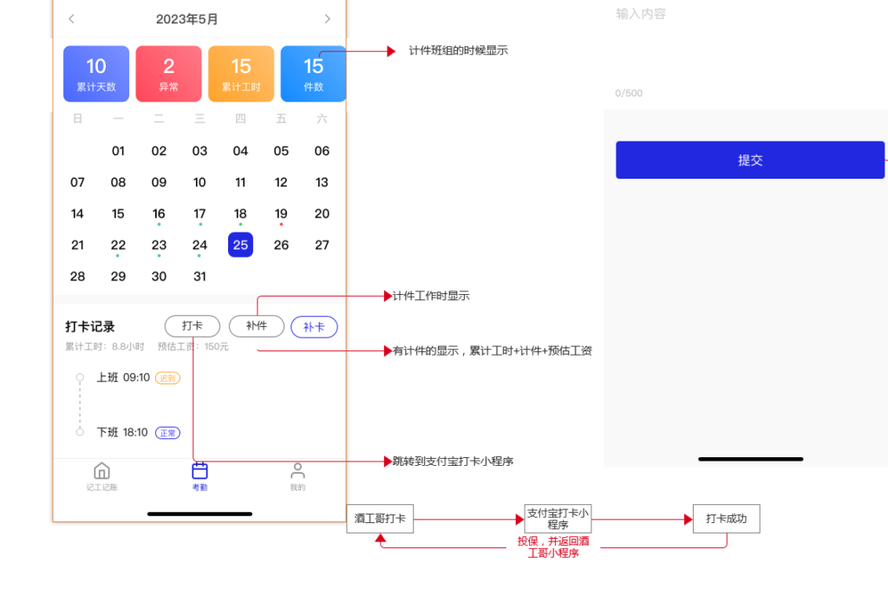The image size is (888, 596).
Task: Select date 24 with green dot
Action: (x=200, y=245)
